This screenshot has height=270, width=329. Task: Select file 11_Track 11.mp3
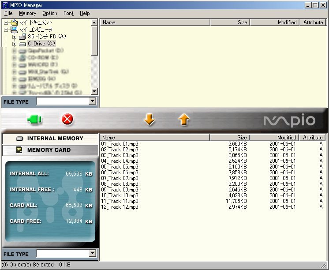[120, 201]
